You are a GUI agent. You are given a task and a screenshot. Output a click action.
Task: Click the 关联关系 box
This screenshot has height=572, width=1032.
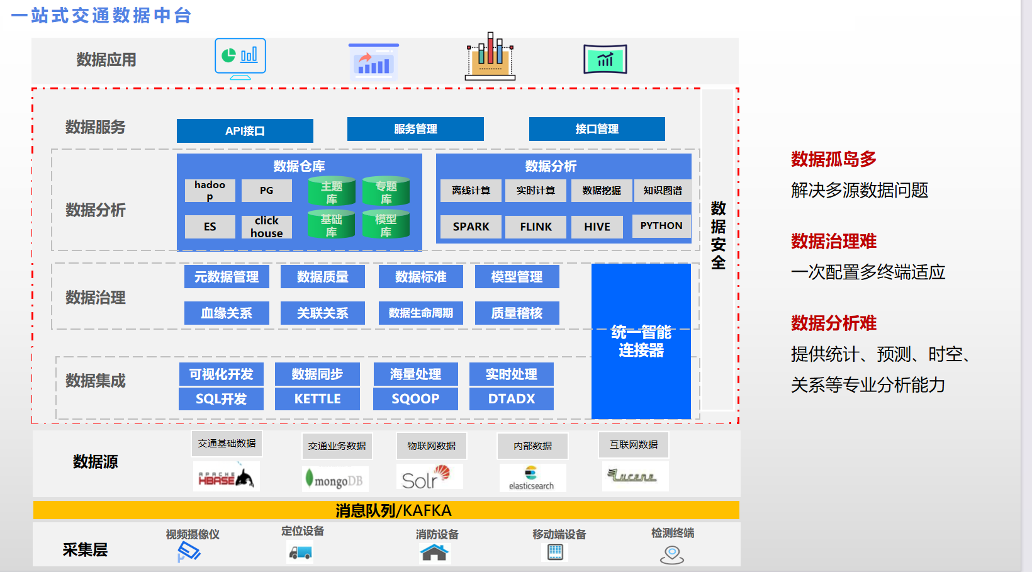tap(323, 313)
